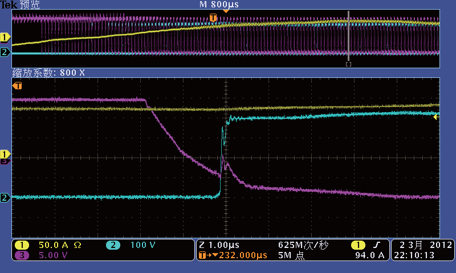The image size is (456, 273).
Task: Click the orange T icon beside delay value
Action: pos(202,255)
